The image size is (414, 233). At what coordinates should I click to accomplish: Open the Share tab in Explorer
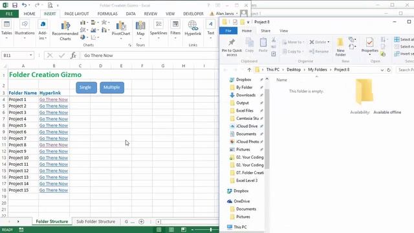point(265,30)
